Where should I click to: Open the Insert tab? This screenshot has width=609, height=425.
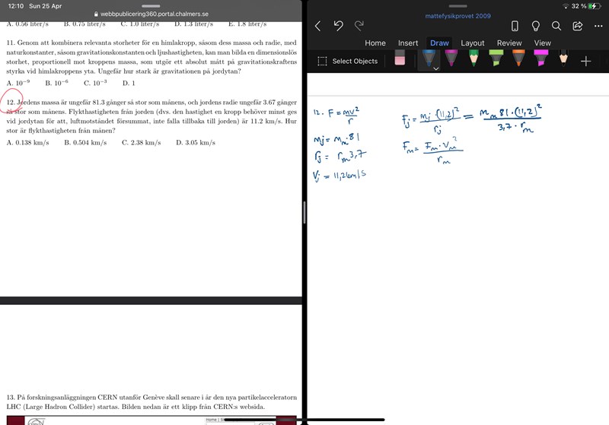click(408, 43)
